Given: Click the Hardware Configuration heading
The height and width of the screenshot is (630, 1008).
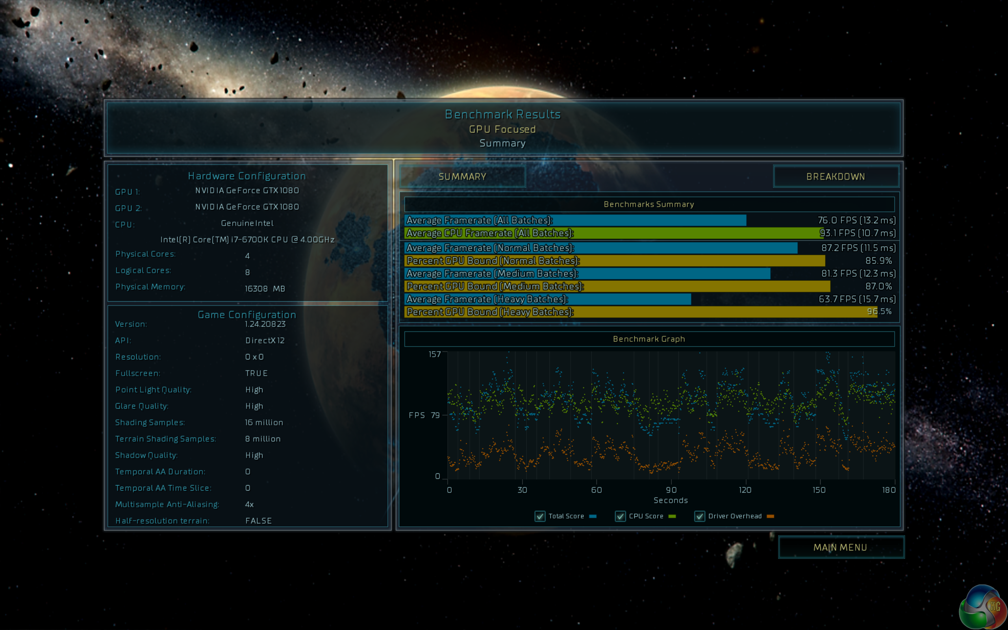Looking at the screenshot, I should tap(247, 176).
